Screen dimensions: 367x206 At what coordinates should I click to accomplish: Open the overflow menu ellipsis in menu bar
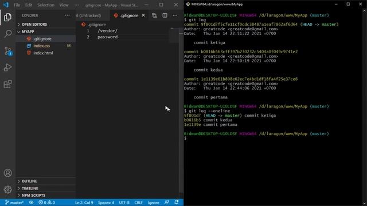tap(76, 5)
